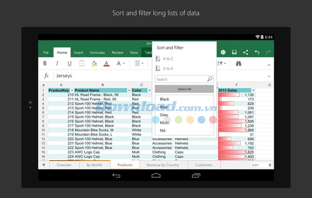Toggle Multi filter option

(164, 123)
